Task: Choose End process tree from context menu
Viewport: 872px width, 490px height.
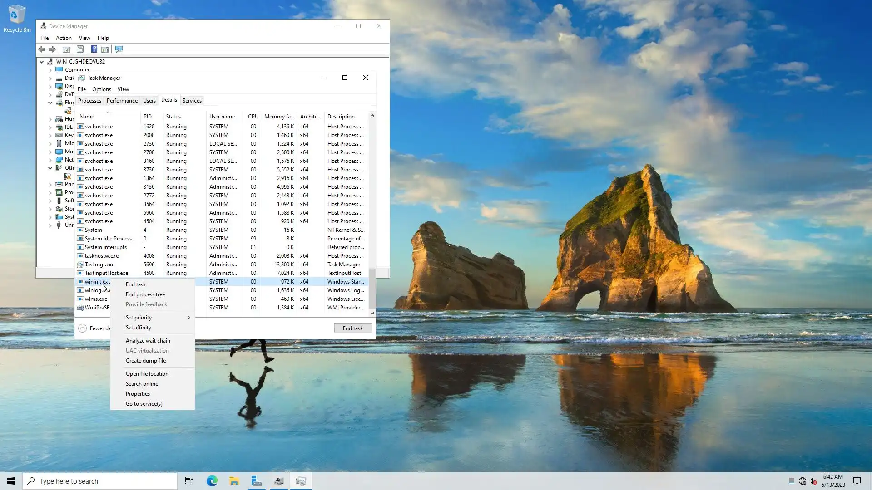Action: click(145, 294)
